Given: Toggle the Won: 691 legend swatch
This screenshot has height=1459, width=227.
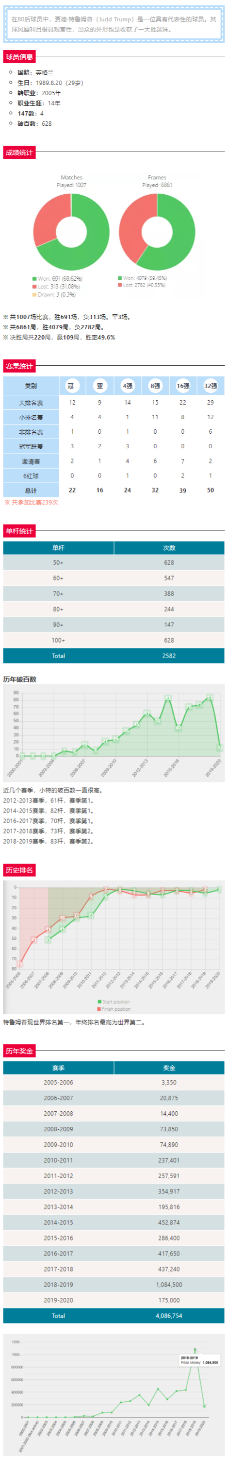Looking at the screenshot, I should pyautogui.click(x=34, y=279).
